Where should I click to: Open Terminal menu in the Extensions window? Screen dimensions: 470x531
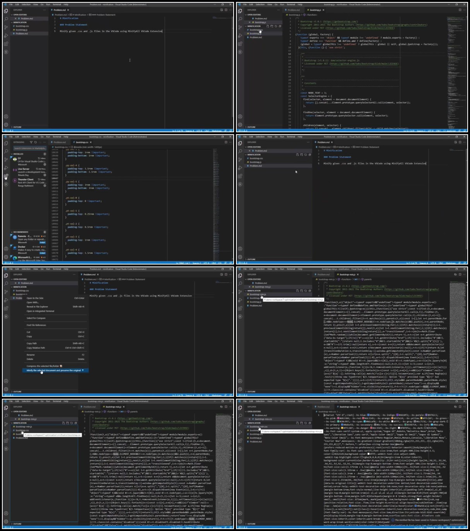tap(57, 137)
